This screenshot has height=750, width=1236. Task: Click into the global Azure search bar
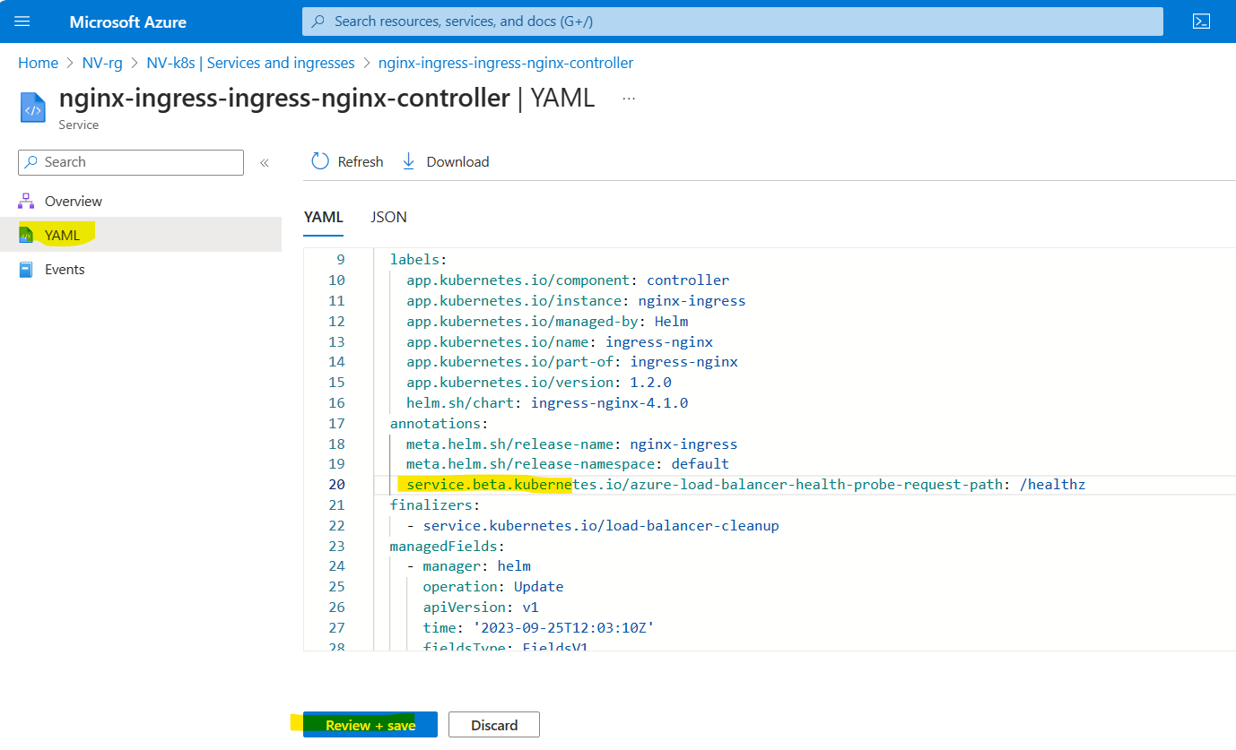(732, 21)
